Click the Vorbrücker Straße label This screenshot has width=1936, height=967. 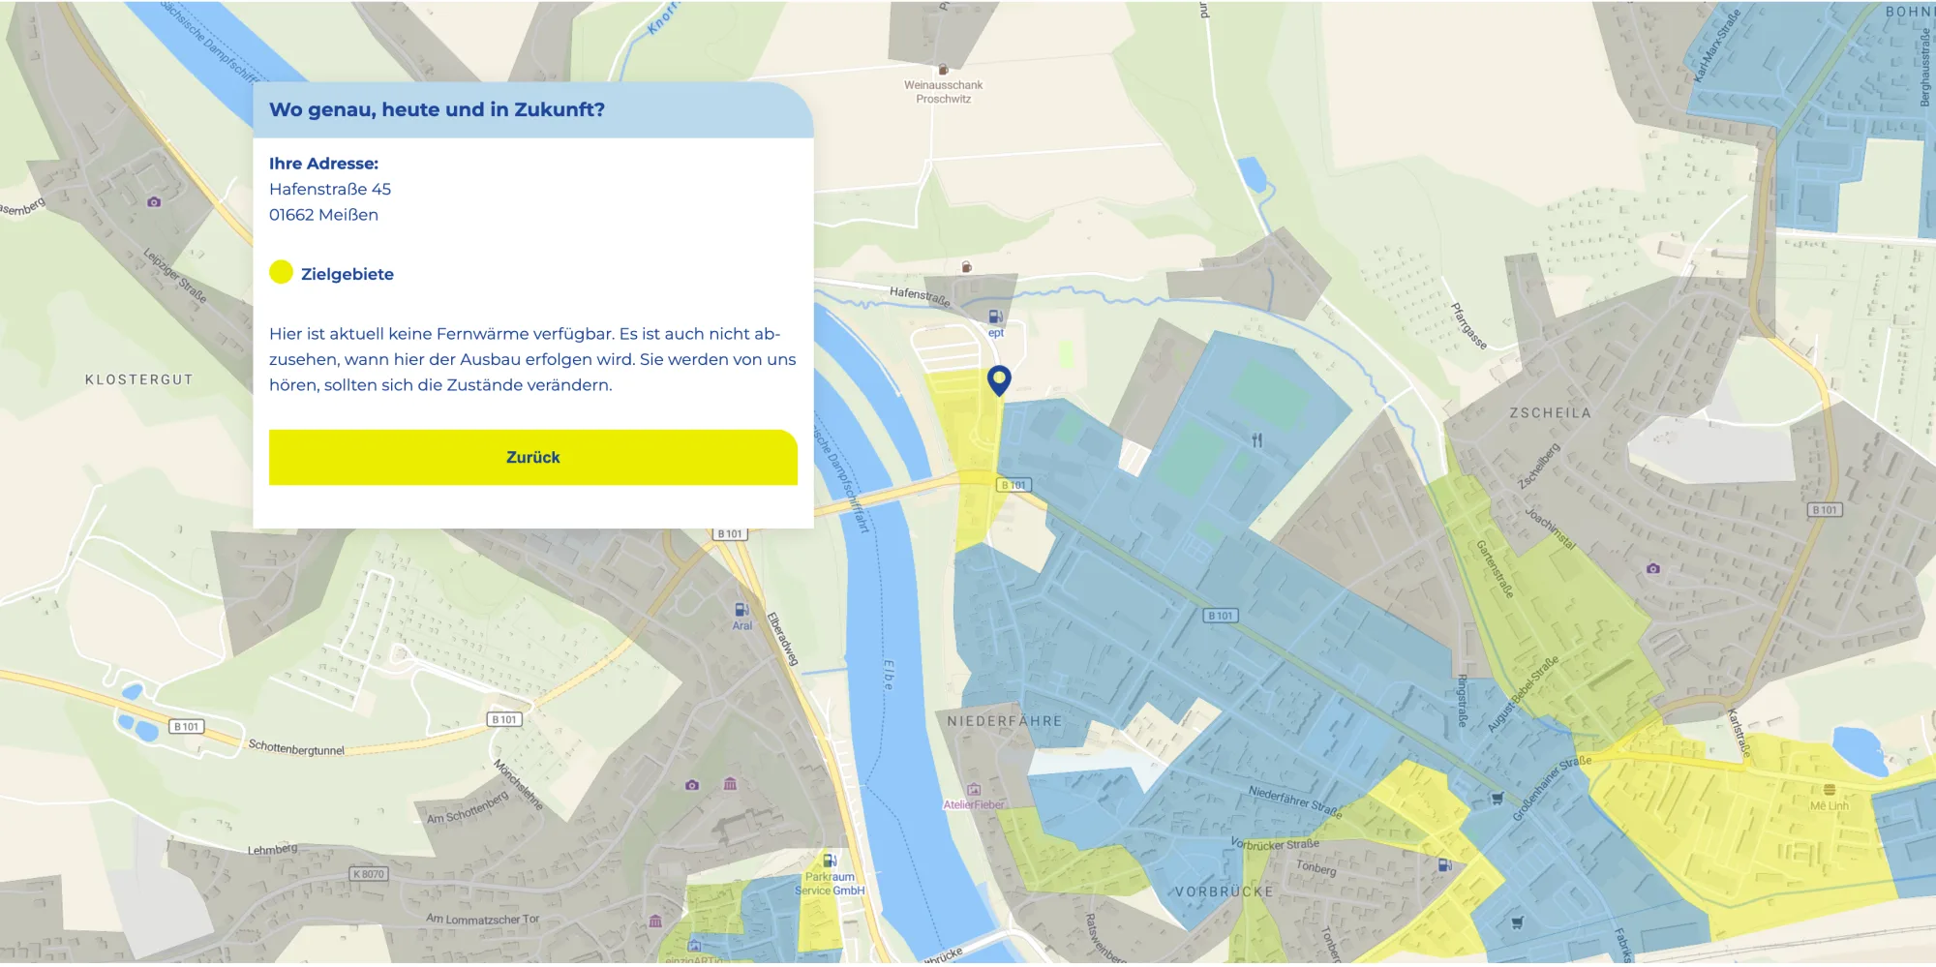(x=1275, y=844)
